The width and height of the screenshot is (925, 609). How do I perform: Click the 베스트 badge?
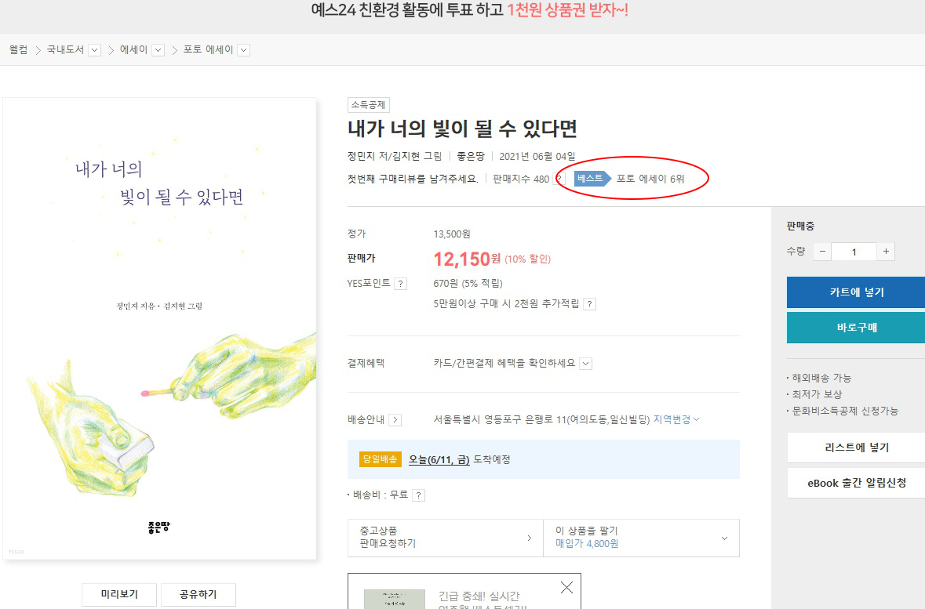point(592,179)
